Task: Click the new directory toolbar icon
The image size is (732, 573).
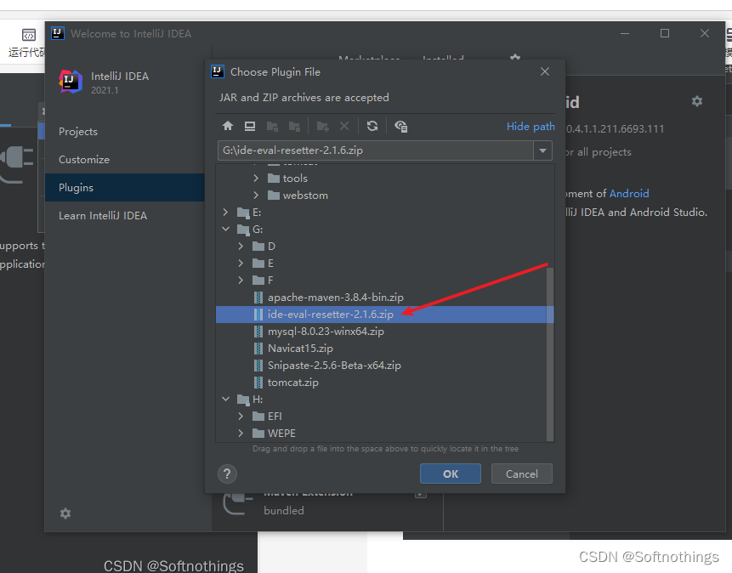Action: click(x=322, y=126)
